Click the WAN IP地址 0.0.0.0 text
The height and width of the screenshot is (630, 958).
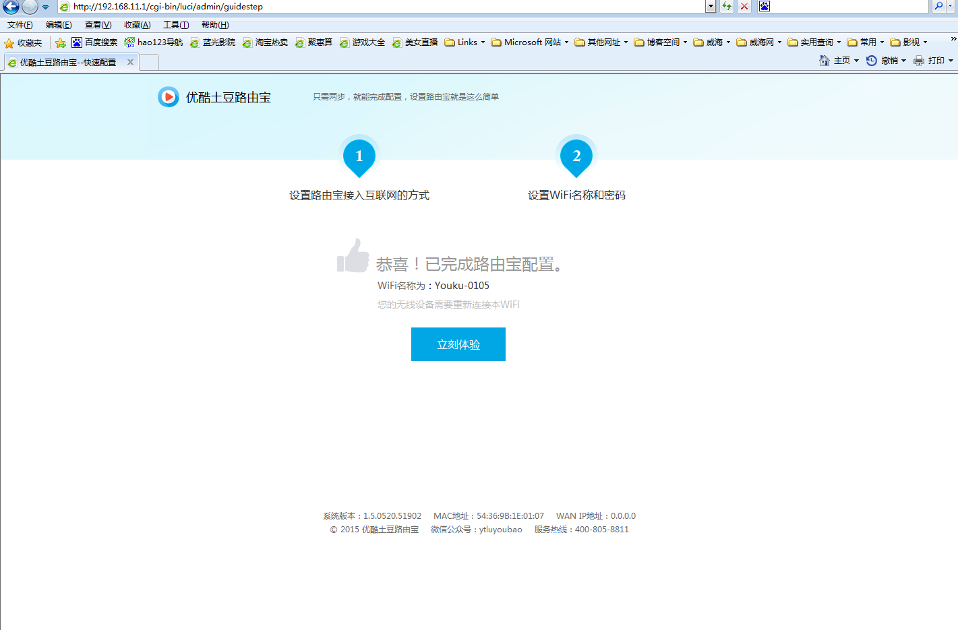pos(596,516)
